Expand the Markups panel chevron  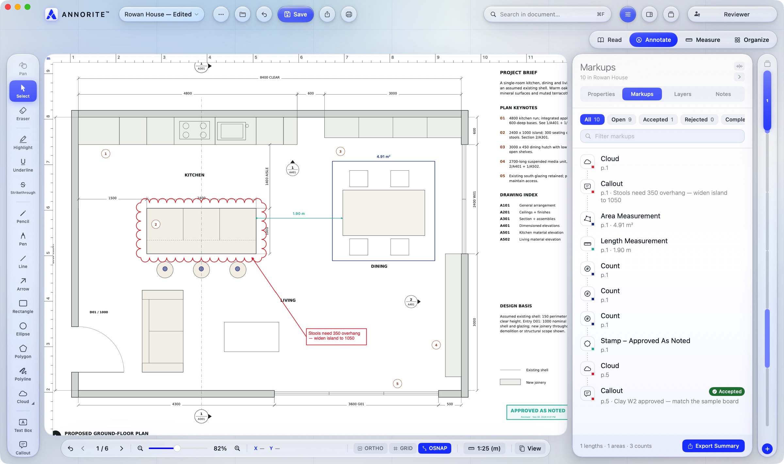pos(739,77)
